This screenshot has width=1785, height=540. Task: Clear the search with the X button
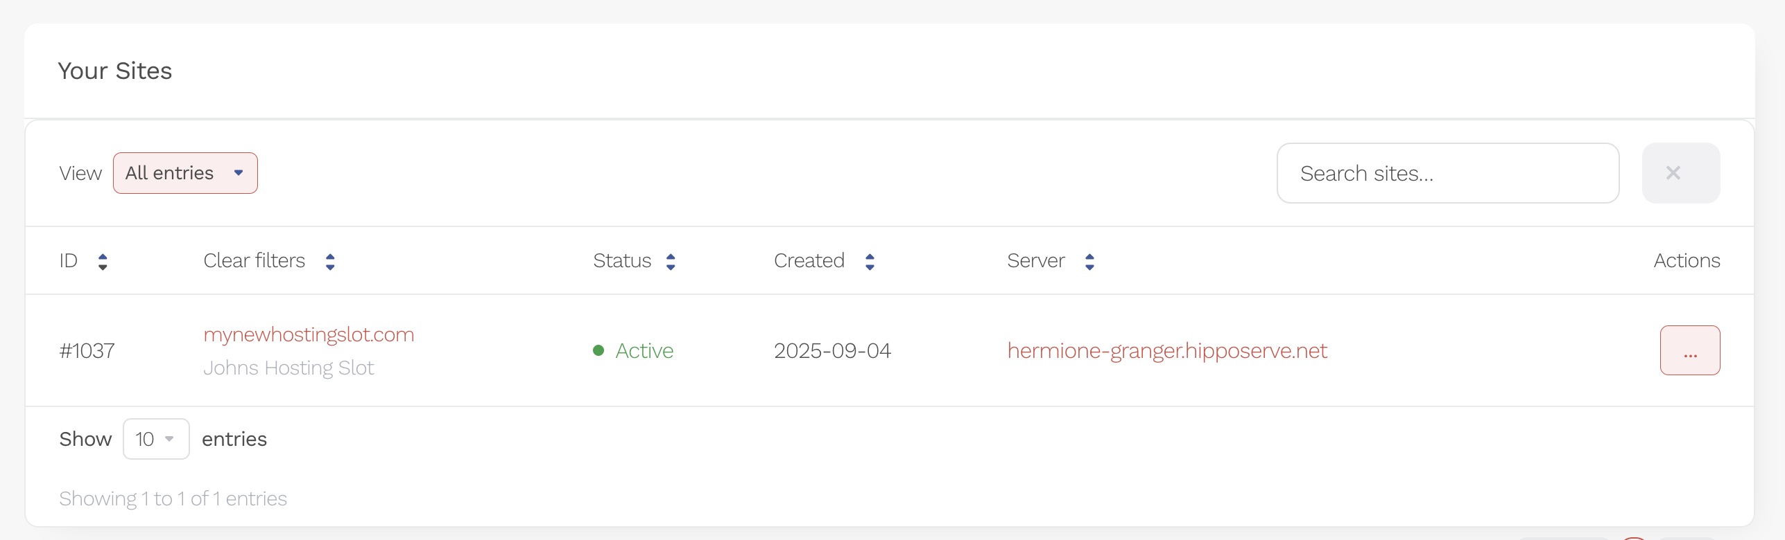[x=1680, y=173]
